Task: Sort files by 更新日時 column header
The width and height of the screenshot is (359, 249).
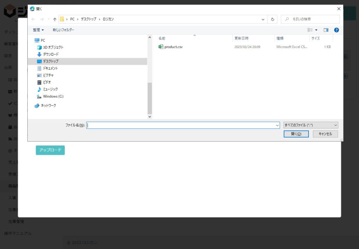Action: tap(242, 38)
